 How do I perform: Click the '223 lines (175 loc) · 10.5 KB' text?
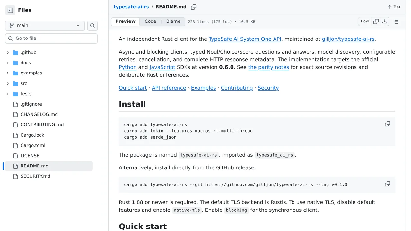[222, 22]
